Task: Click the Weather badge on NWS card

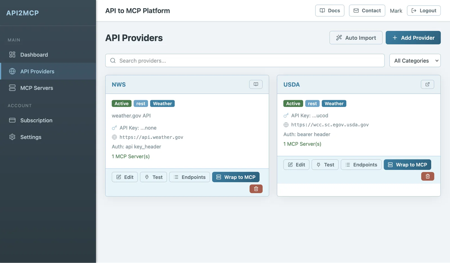Action: tap(162, 104)
